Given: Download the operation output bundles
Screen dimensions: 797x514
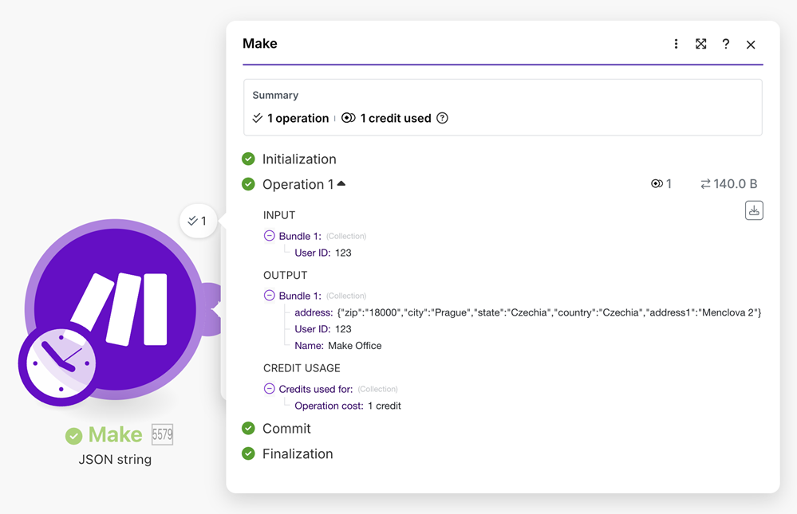Looking at the screenshot, I should click(754, 210).
